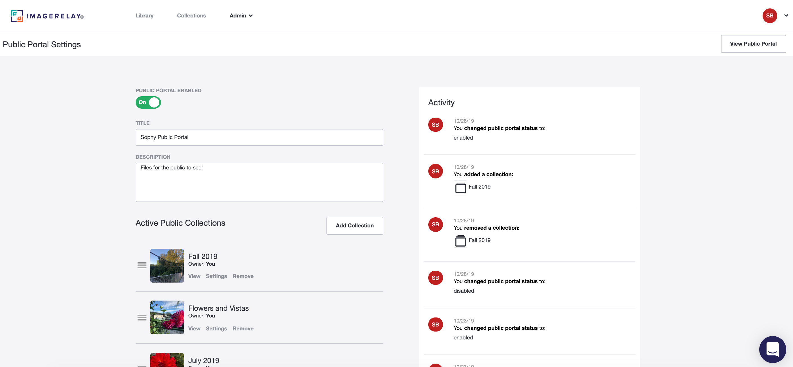Expand the user account dropdown arrow
Image resolution: width=793 pixels, height=367 pixels.
pyautogui.click(x=786, y=15)
